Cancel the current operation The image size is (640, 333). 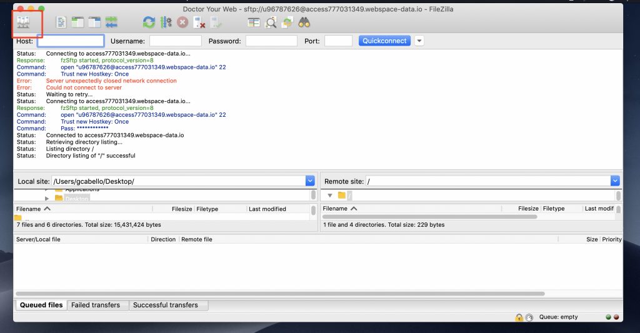pyautogui.click(x=182, y=22)
